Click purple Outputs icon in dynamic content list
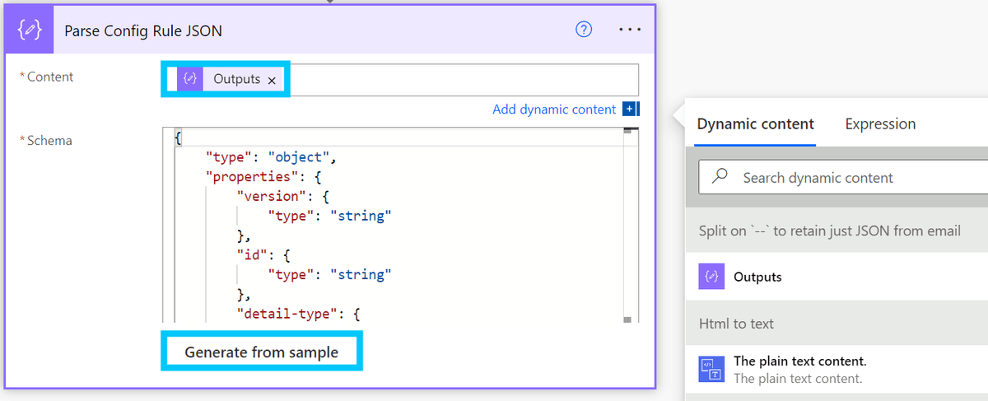This screenshot has height=401, width=988. tap(711, 277)
